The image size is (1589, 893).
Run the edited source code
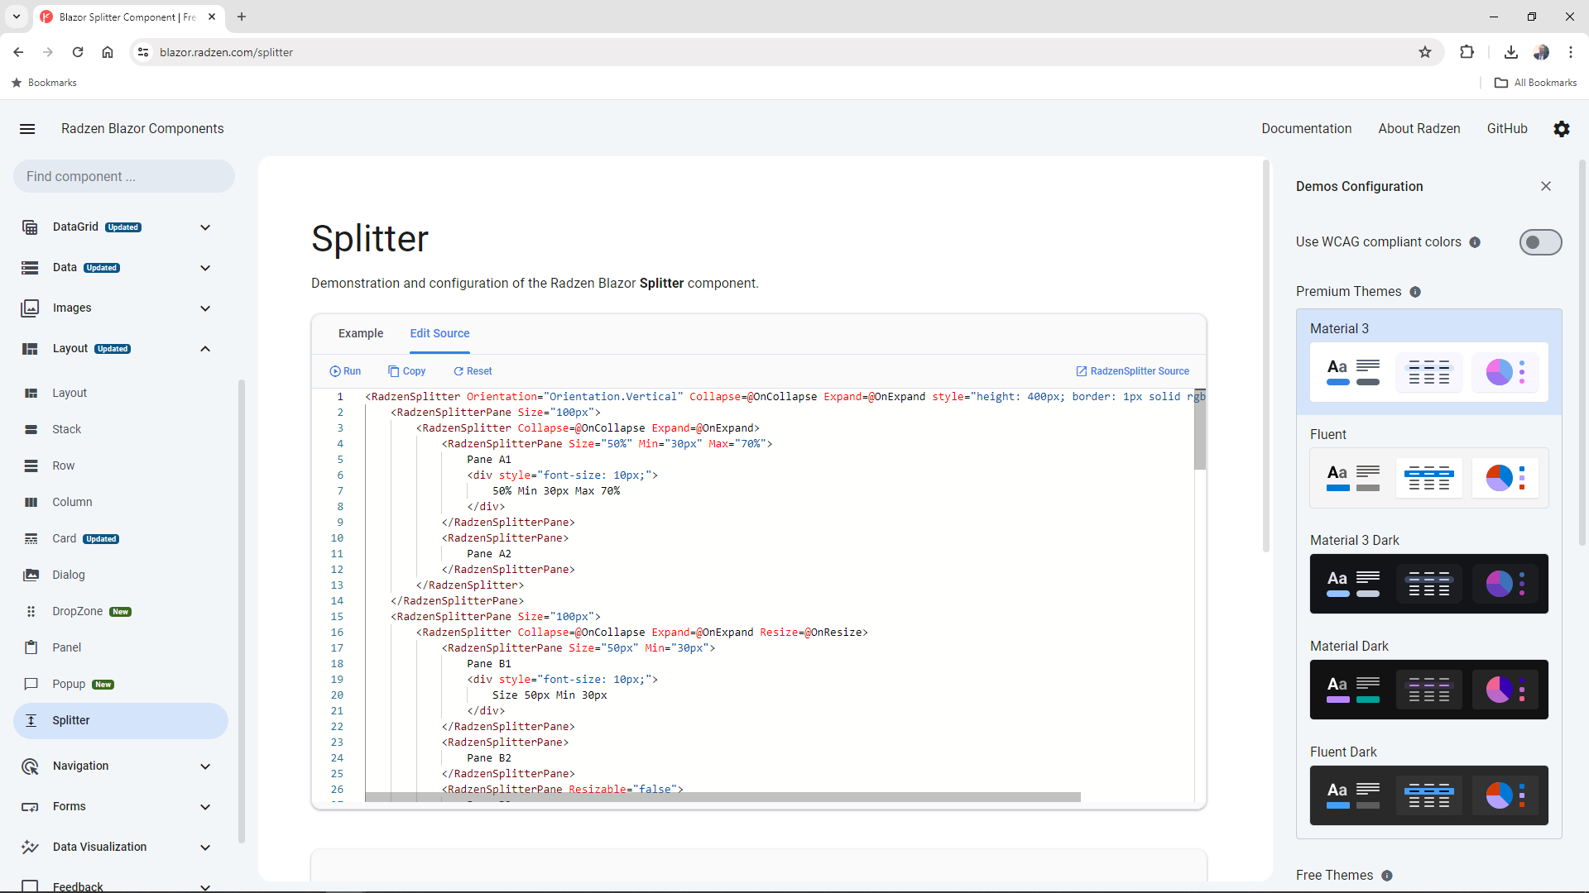click(345, 371)
